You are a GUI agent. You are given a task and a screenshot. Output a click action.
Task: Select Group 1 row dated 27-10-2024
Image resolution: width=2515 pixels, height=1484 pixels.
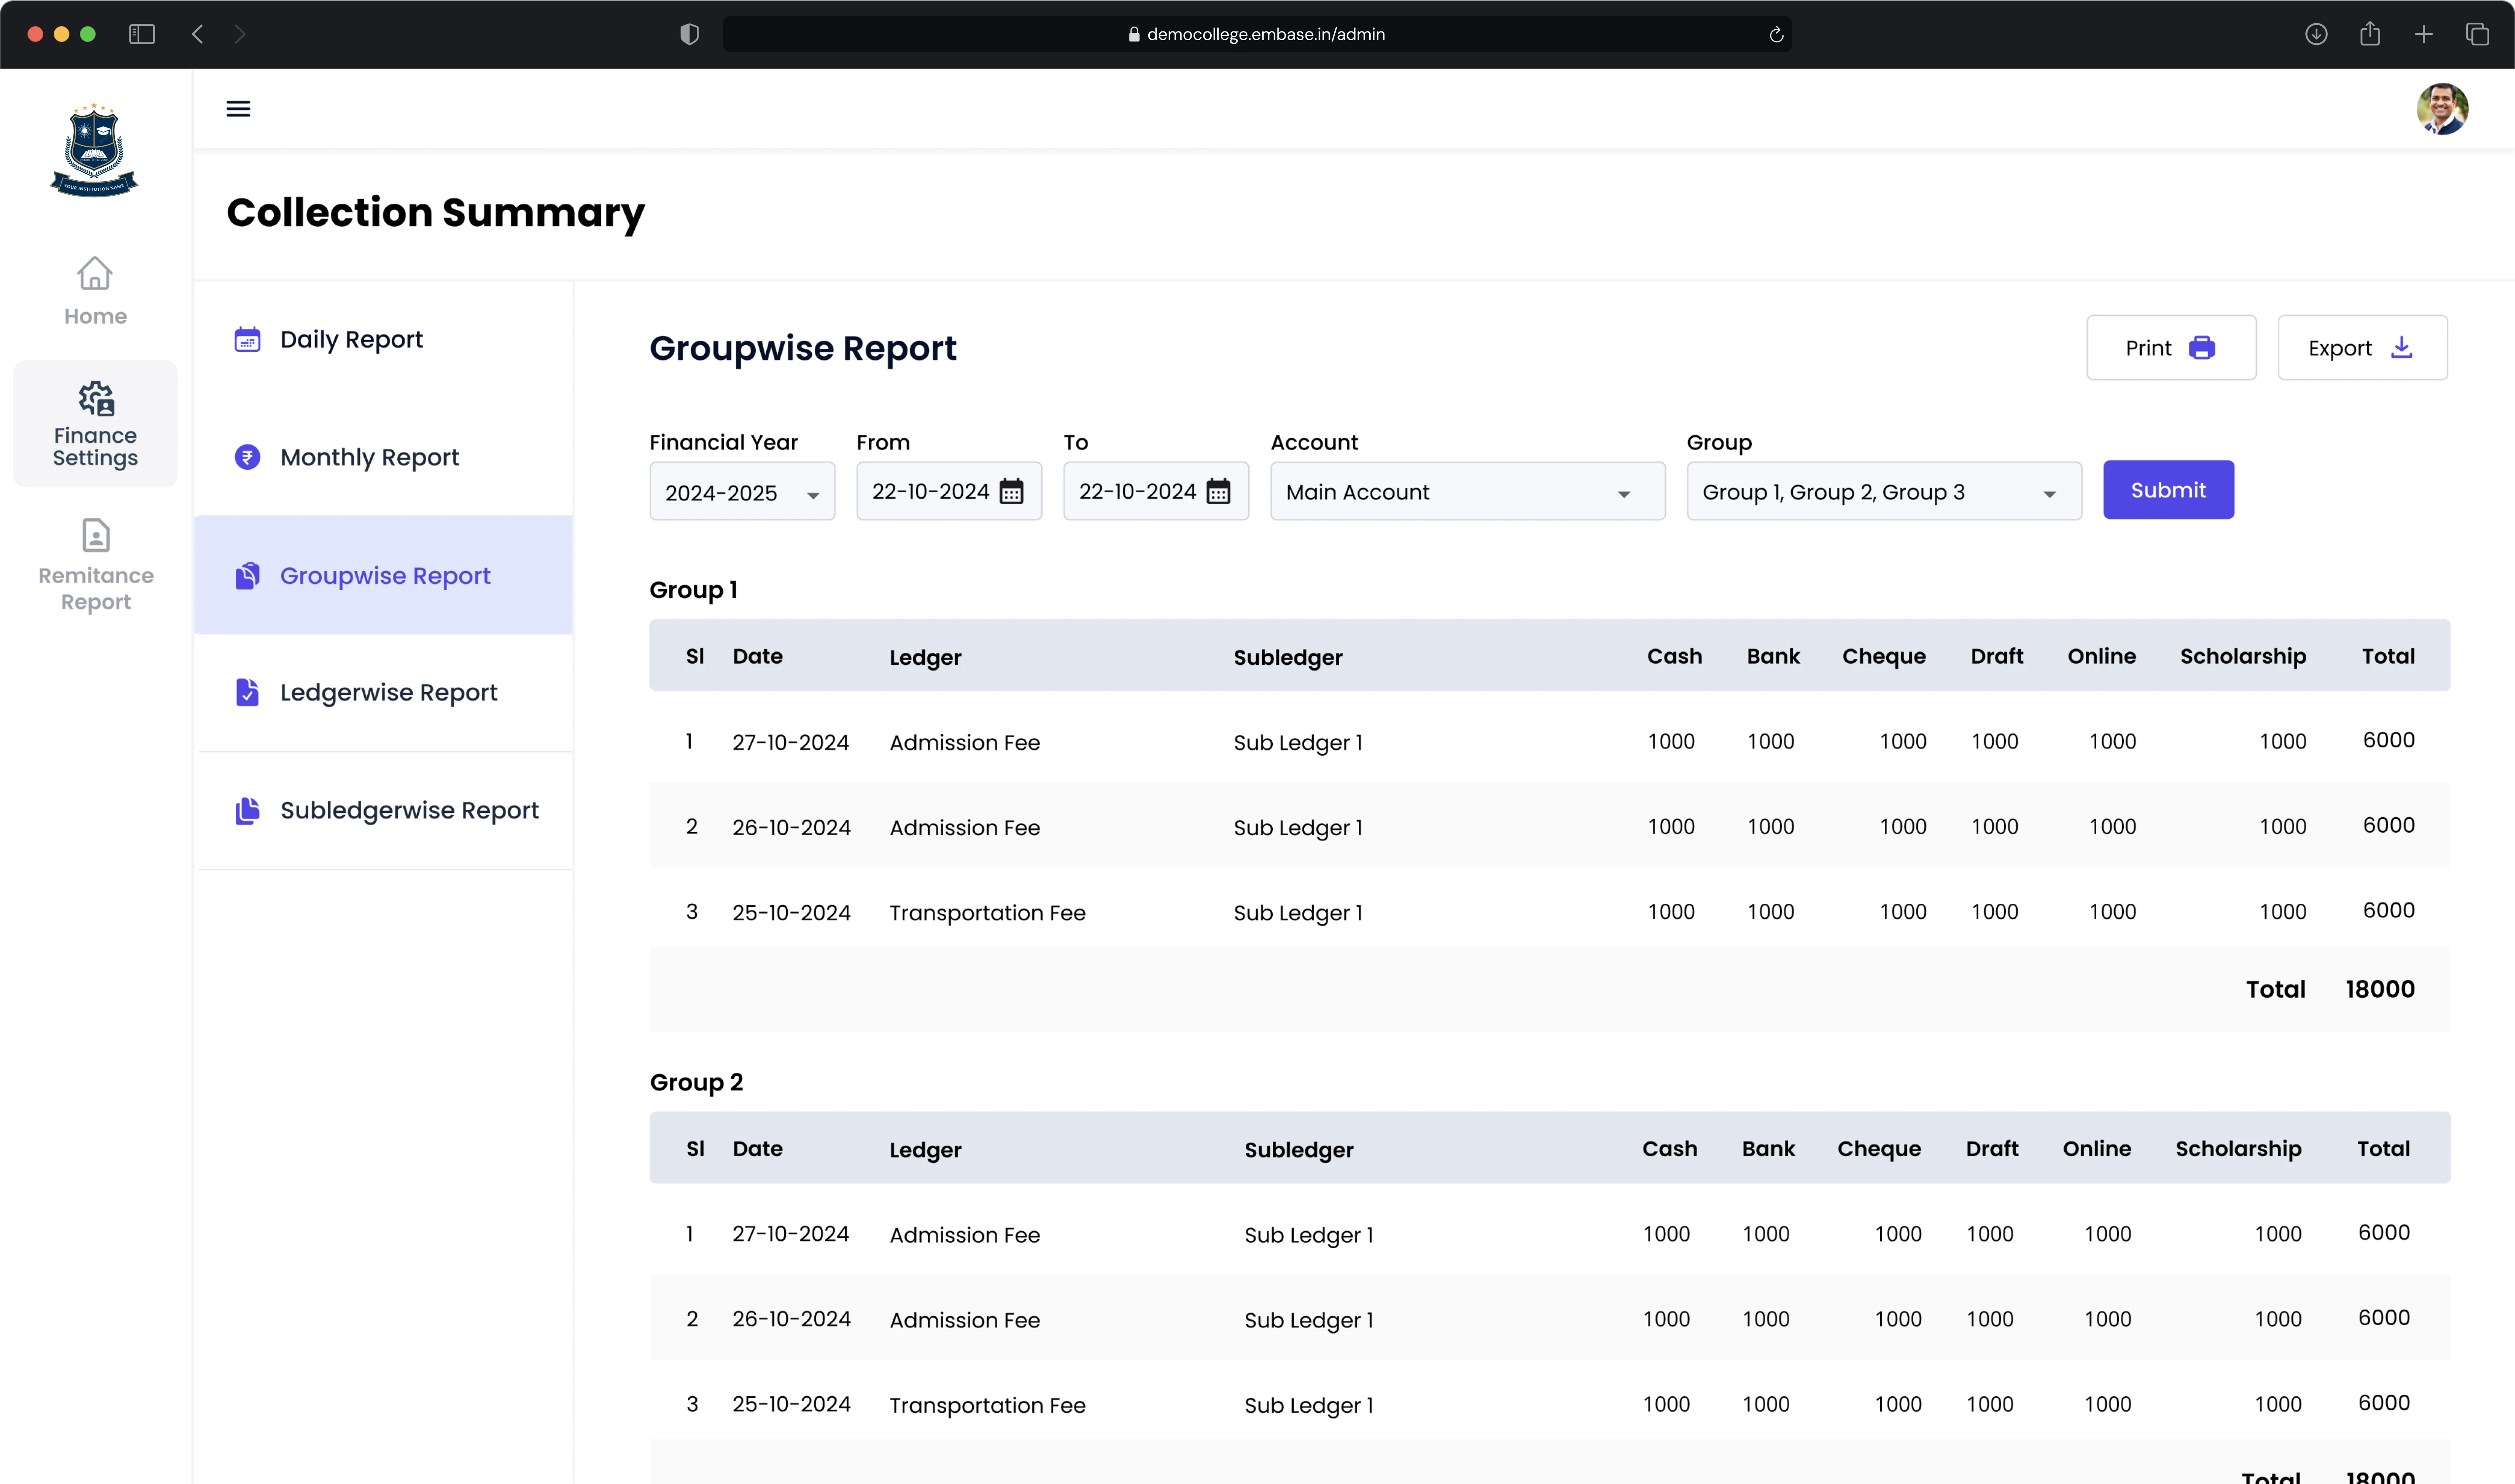click(x=1549, y=741)
